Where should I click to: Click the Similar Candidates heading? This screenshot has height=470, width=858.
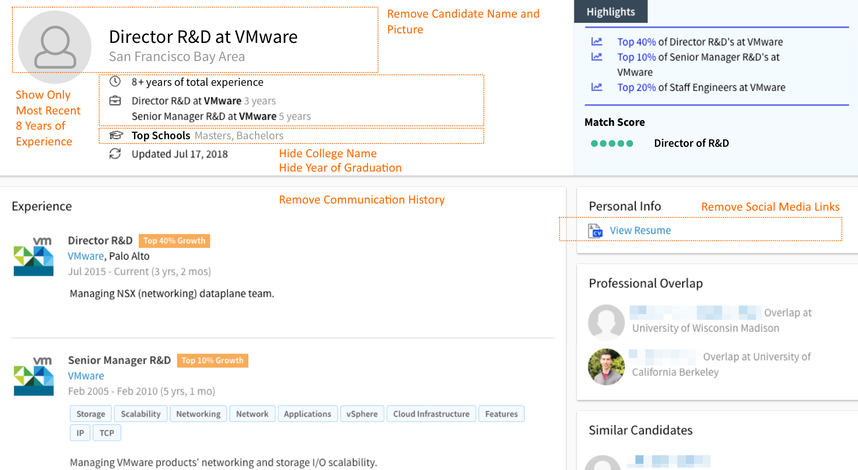(641, 430)
